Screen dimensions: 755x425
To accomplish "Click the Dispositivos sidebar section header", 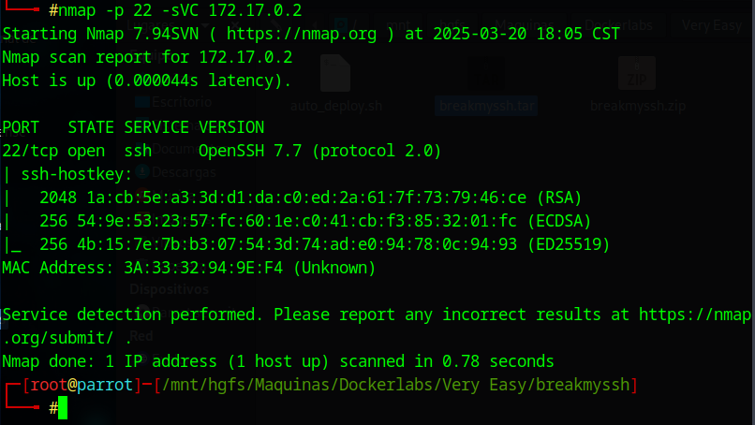I will [x=162, y=290].
